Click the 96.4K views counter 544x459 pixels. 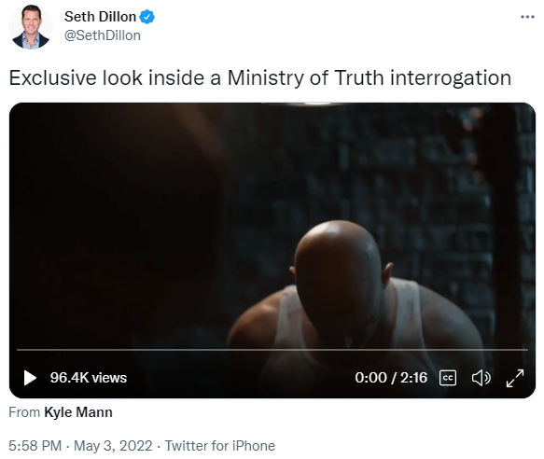pyautogui.click(x=89, y=378)
